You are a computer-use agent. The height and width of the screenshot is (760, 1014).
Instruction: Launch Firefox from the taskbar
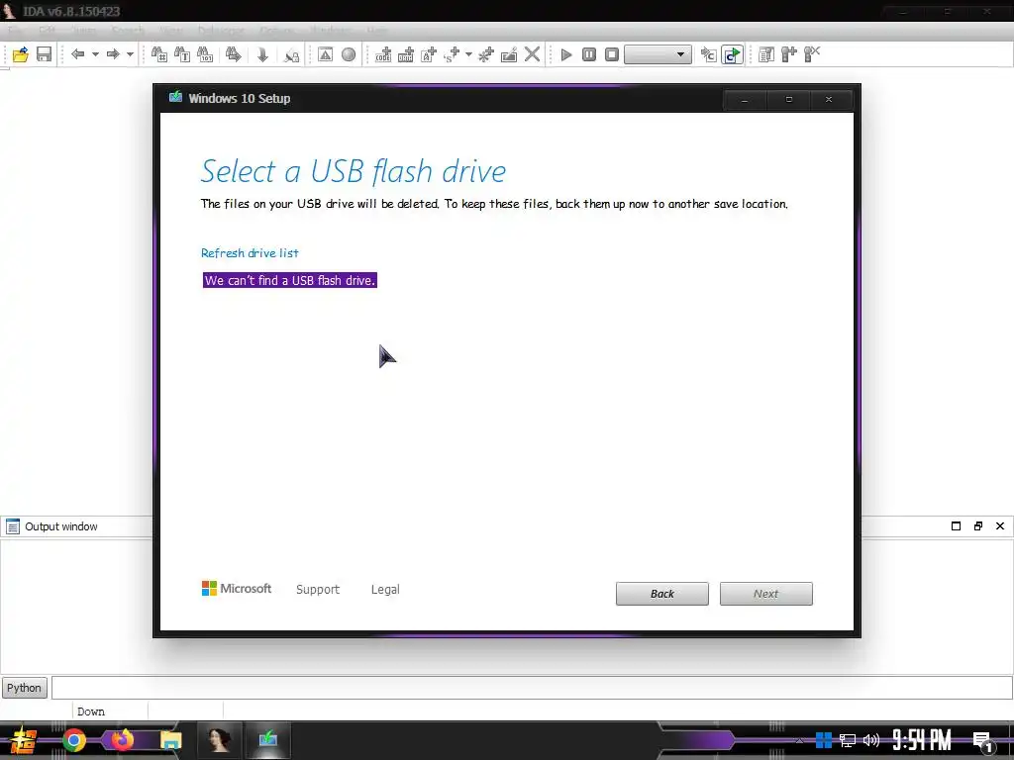point(122,739)
